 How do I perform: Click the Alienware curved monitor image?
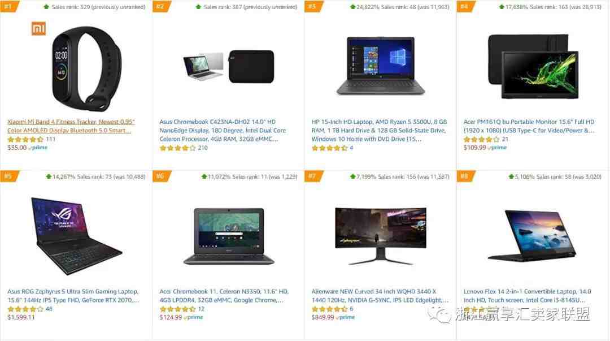coord(381,236)
